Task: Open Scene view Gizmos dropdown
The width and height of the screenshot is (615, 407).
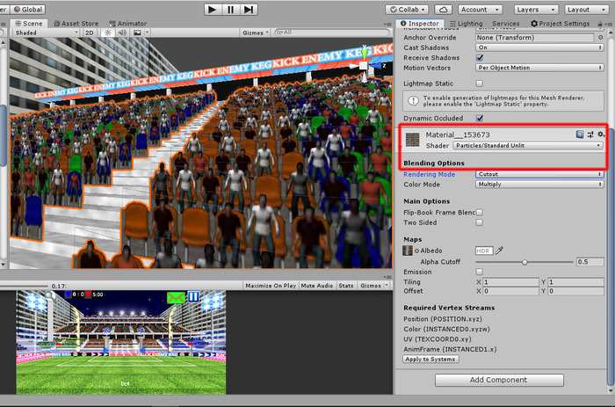Action: pos(256,33)
